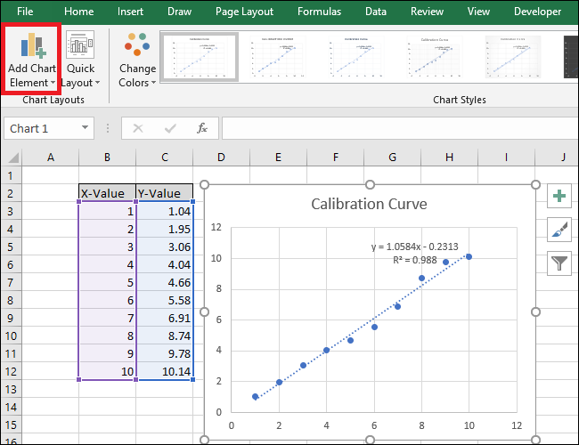The width and height of the screenshot is (579, 445).
Task: Open the Chart Filters funnel button
Action: click(x=559, y=263)
